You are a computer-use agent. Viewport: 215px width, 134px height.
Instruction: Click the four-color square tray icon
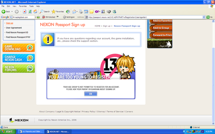(193, 132)
